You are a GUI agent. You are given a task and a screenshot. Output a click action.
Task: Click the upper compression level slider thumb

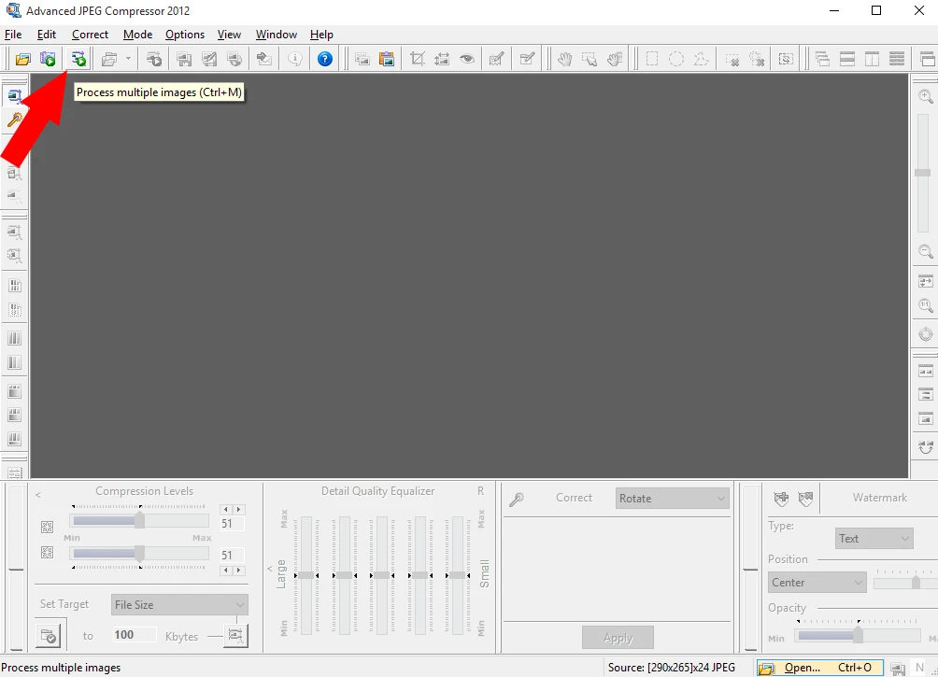click(139, 520)
